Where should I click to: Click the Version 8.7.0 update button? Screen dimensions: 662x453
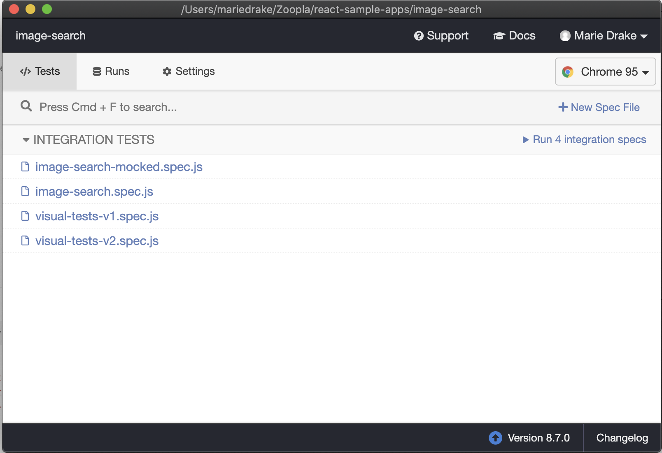529,438
